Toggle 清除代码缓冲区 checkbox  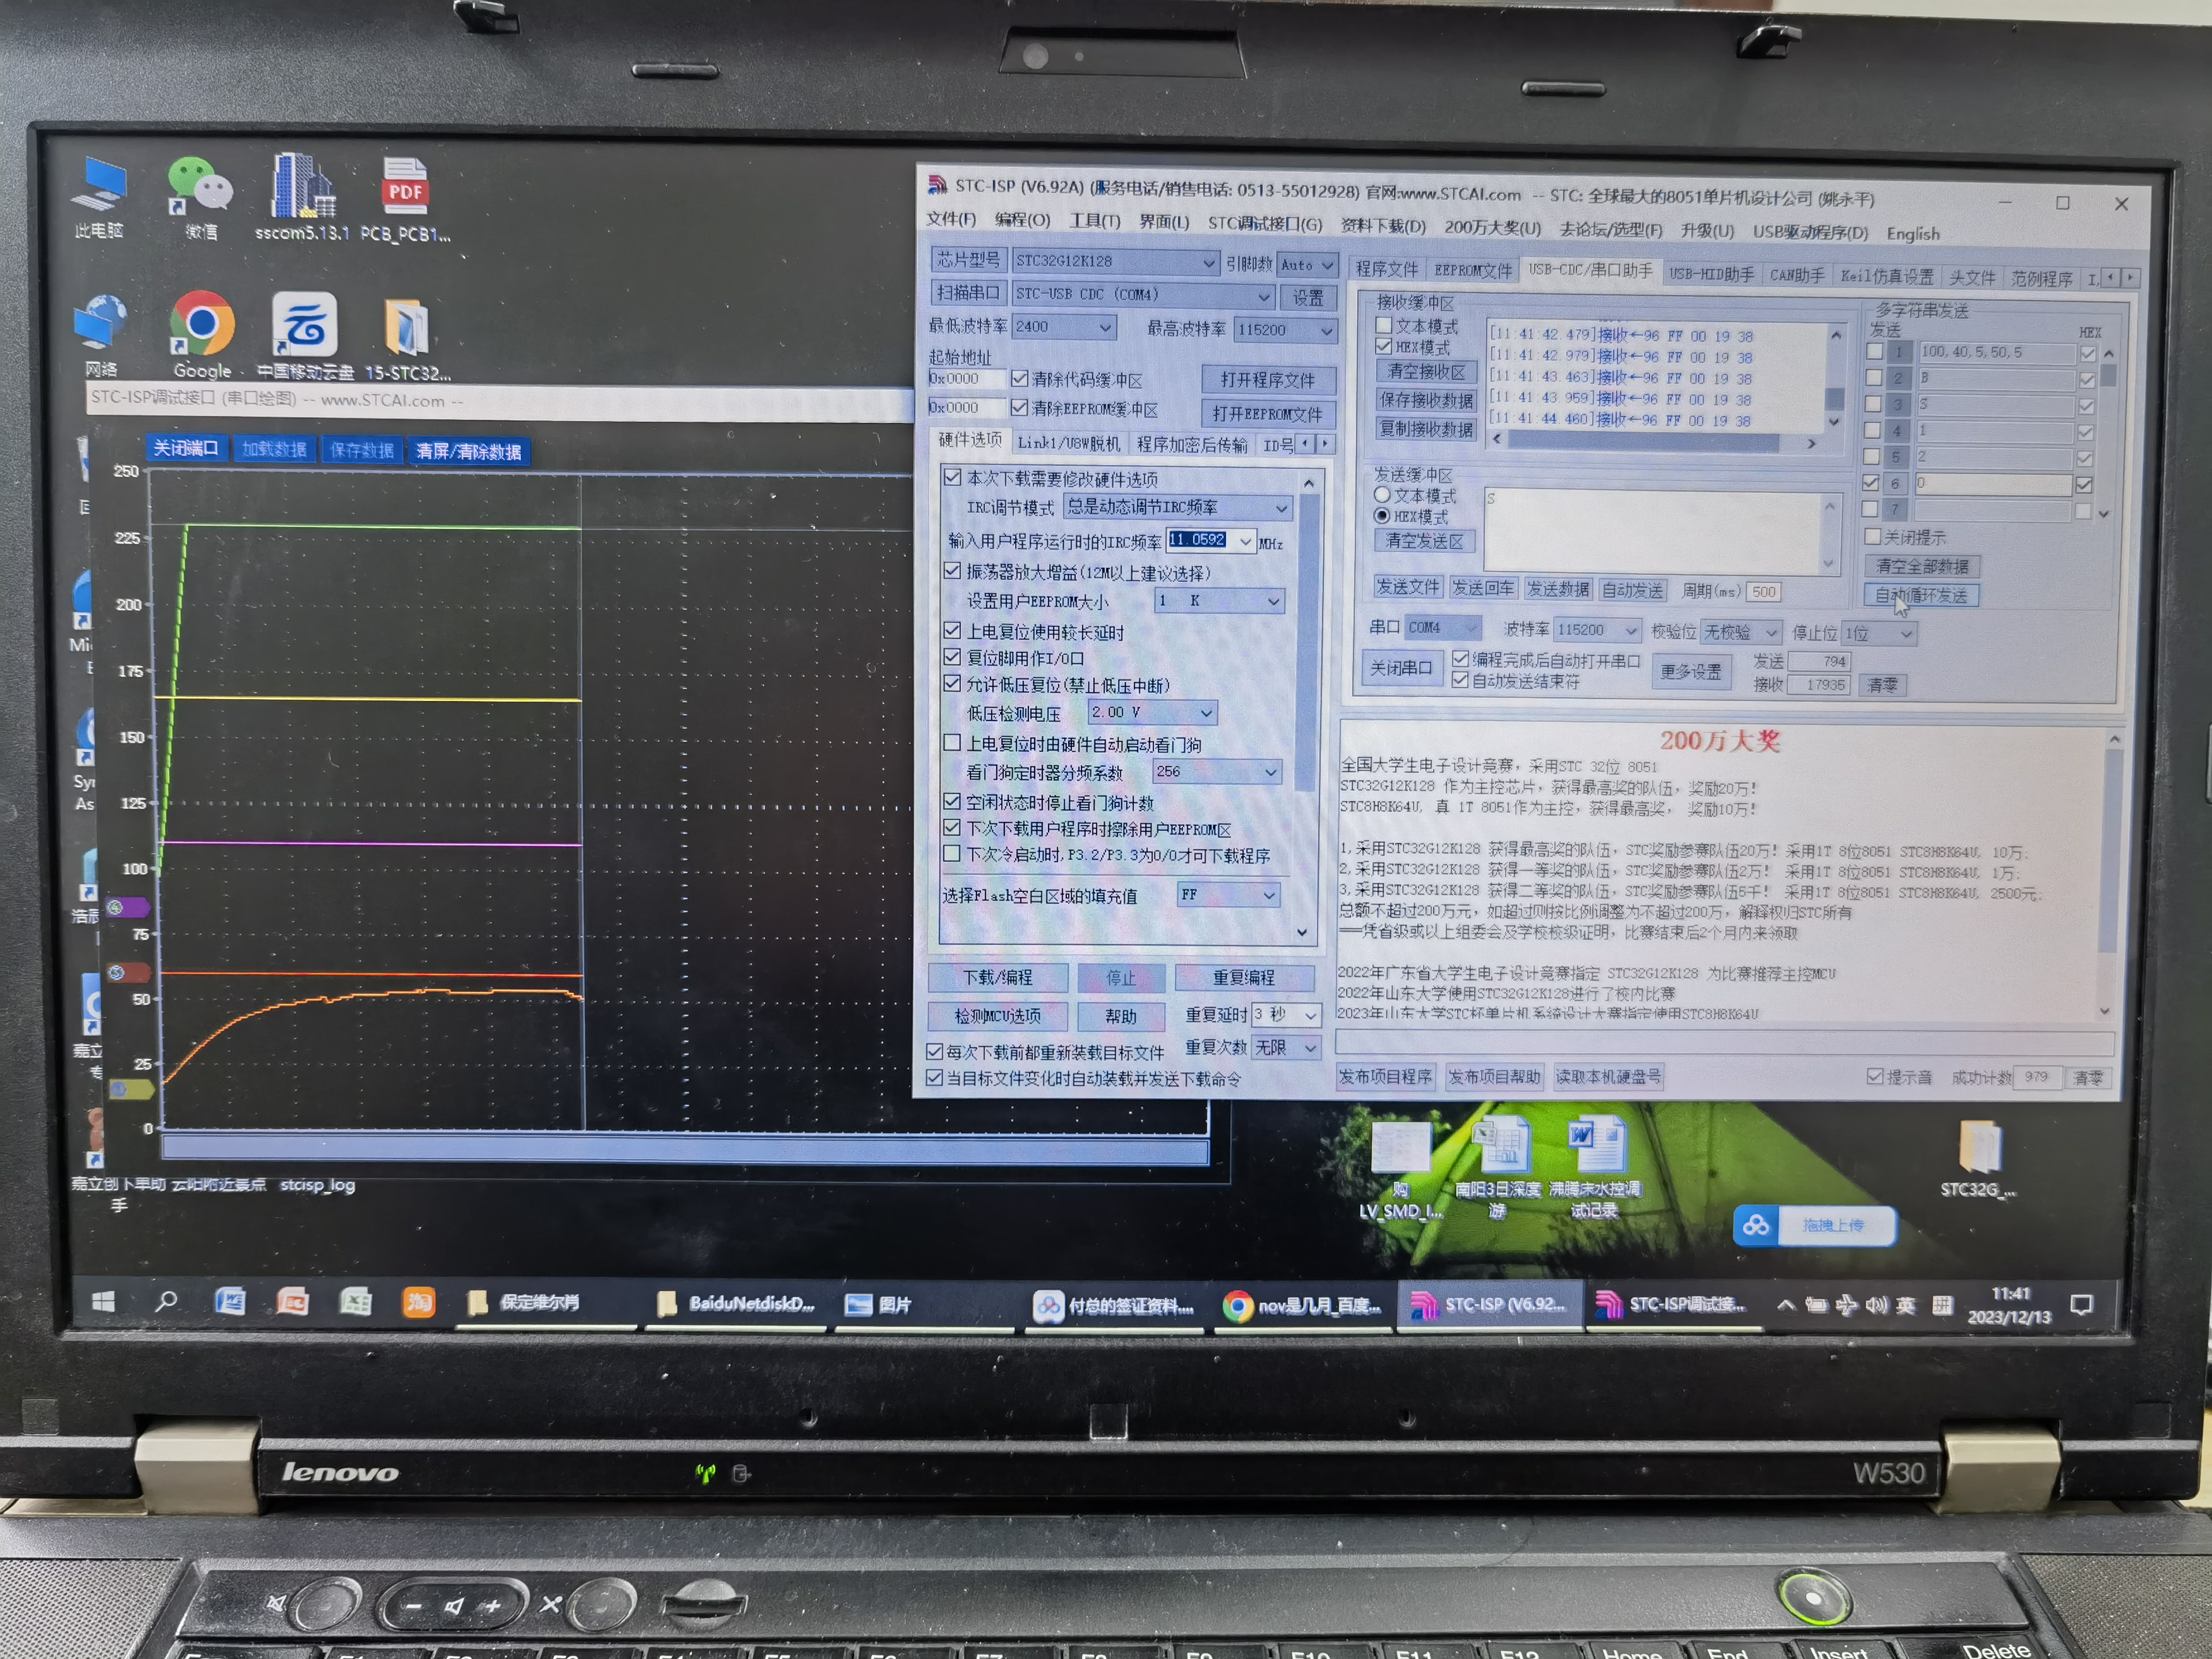coord(1020,379)
